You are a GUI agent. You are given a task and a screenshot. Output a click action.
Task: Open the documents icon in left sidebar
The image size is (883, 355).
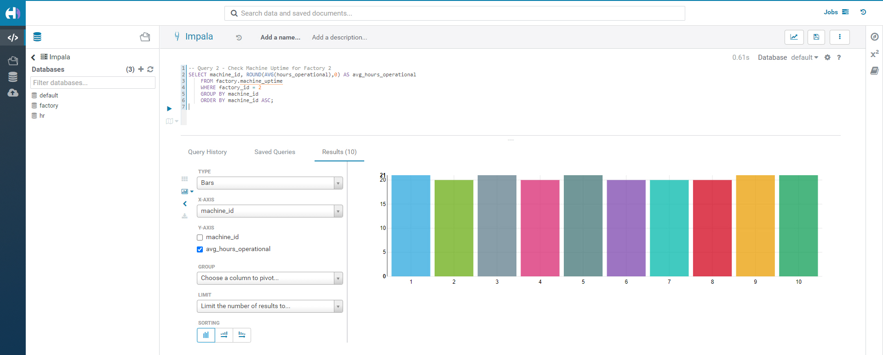coord(13,61)
